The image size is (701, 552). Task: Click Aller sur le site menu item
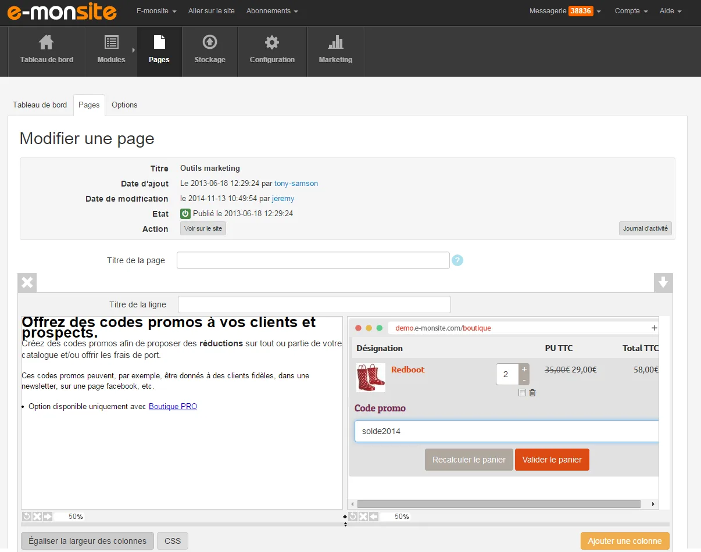(x=212, y=11)
